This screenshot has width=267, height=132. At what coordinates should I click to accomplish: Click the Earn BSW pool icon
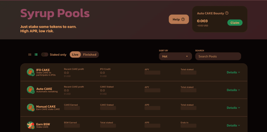31,125
